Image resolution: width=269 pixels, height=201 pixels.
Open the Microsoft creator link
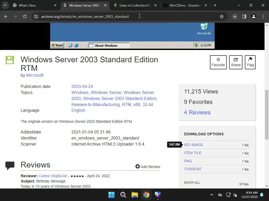coord(35,75)
